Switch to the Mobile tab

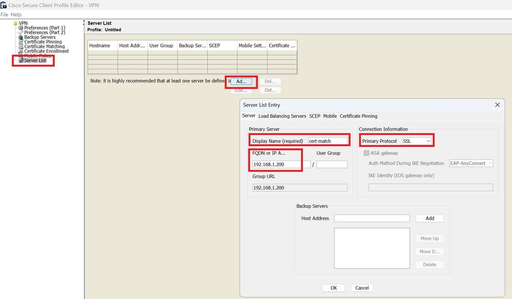click(330, 116)
